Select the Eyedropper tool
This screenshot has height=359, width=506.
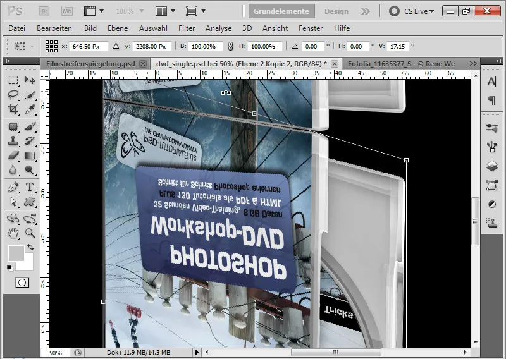click(x=30, y=109)
